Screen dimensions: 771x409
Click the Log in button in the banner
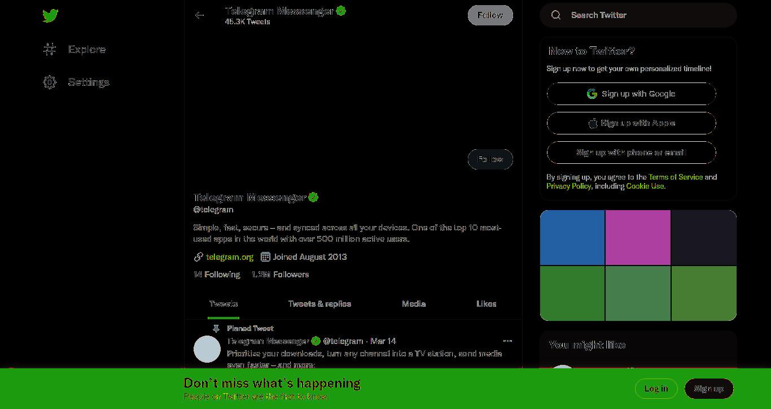pyautogui.click(x=656, y=389)
